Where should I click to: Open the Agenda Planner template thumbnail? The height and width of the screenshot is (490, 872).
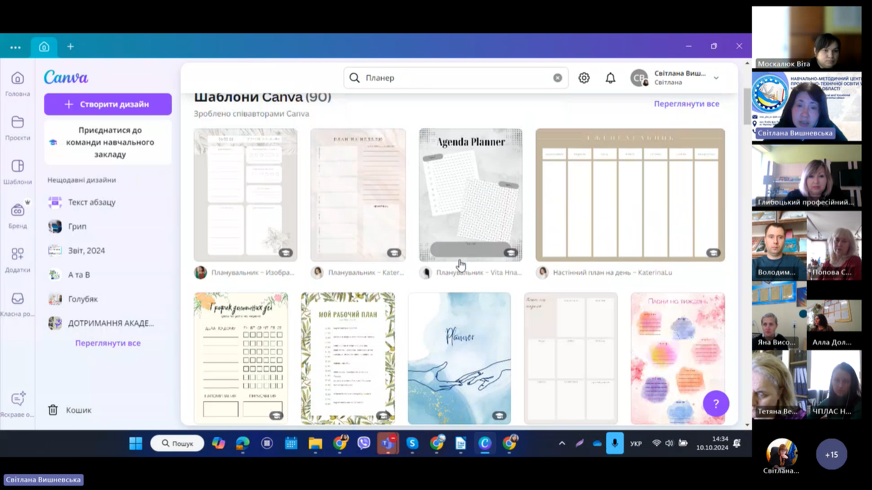pos(470,195)
